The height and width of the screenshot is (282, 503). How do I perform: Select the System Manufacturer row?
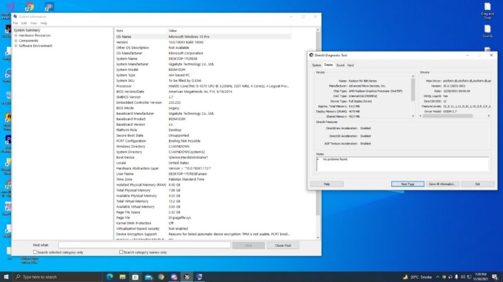pyautogui.click(x=203, y=64)
